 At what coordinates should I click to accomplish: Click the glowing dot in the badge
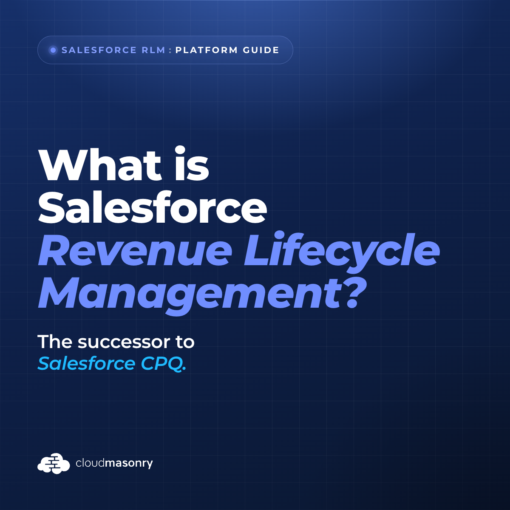tap(53, 50)
